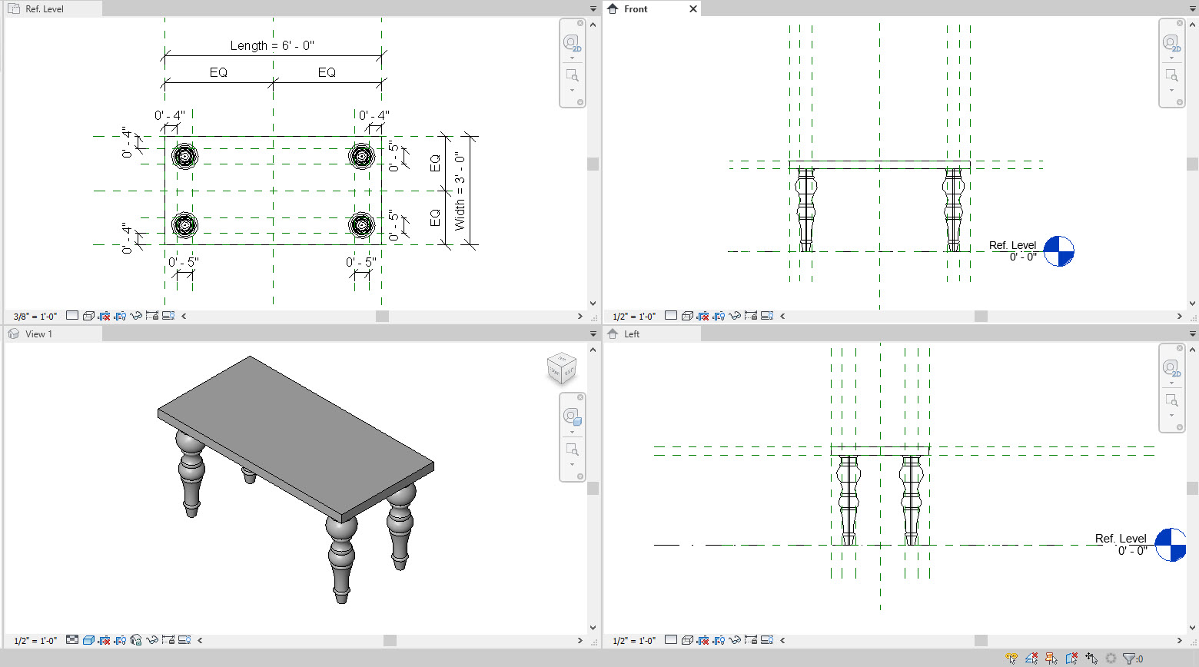Viewport: 1199px width, 667px height.
Task: Open the 2D SteeringWheel in Front view navigation bar
Action: 1171,43
